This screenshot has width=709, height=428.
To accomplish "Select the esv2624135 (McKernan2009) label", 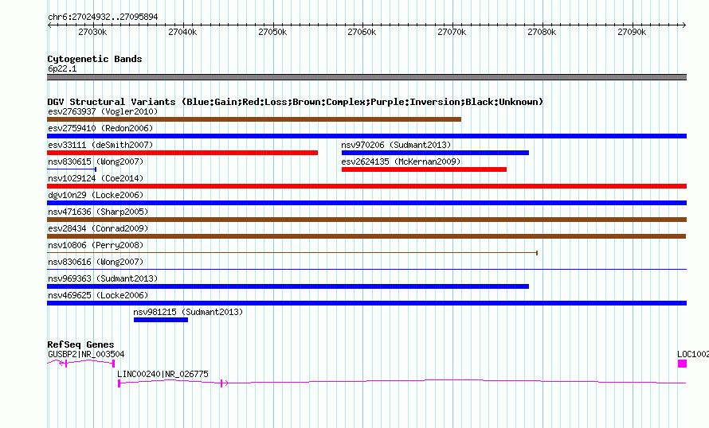I will pyautogui.click(x=401, y=161).
